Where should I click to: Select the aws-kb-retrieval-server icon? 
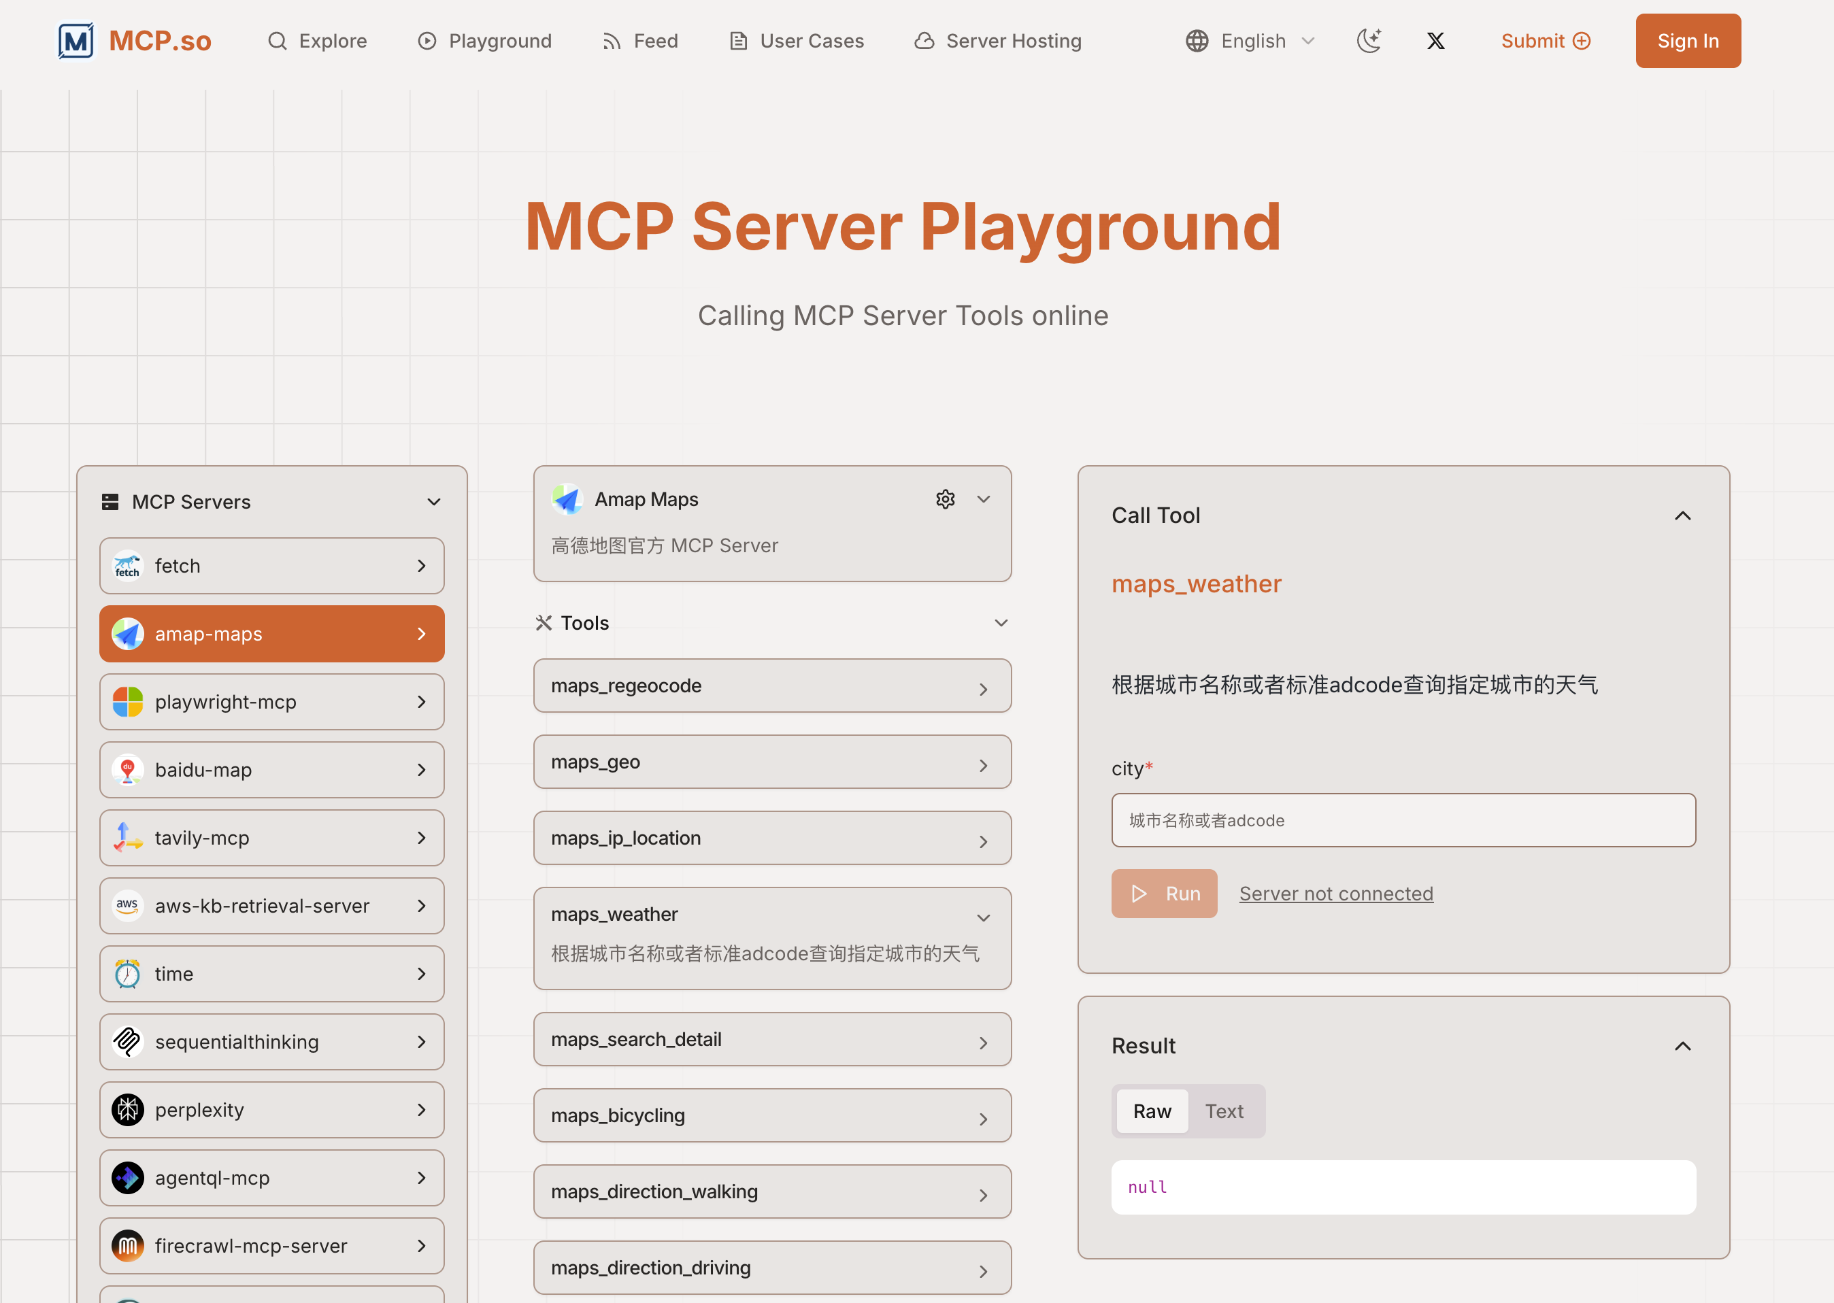pyautogui.click(x=128, y=906)
